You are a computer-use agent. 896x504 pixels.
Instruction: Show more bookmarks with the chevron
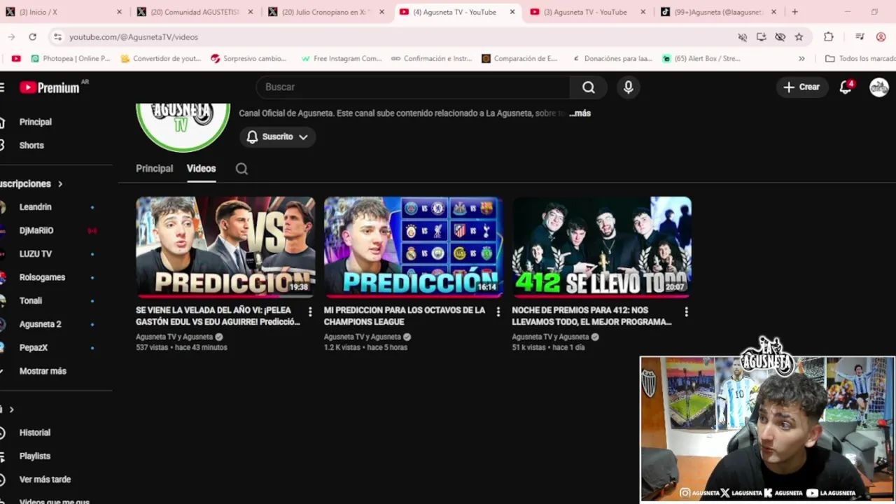pyautogui.click(x=801, y=59)
